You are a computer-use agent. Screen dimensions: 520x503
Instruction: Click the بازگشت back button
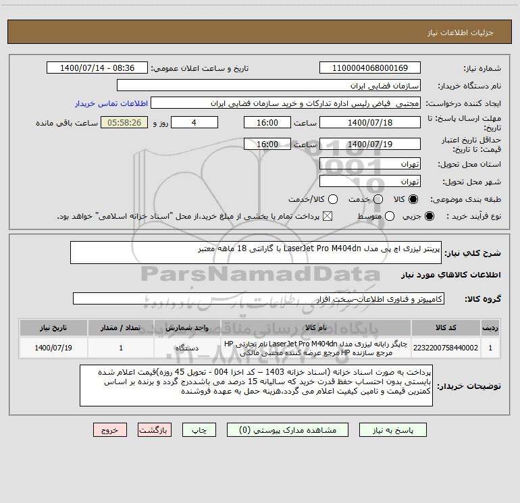point(155,430)
